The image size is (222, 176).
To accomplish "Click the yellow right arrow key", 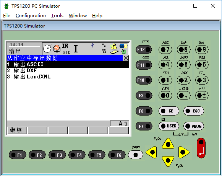I will (183, 152).
